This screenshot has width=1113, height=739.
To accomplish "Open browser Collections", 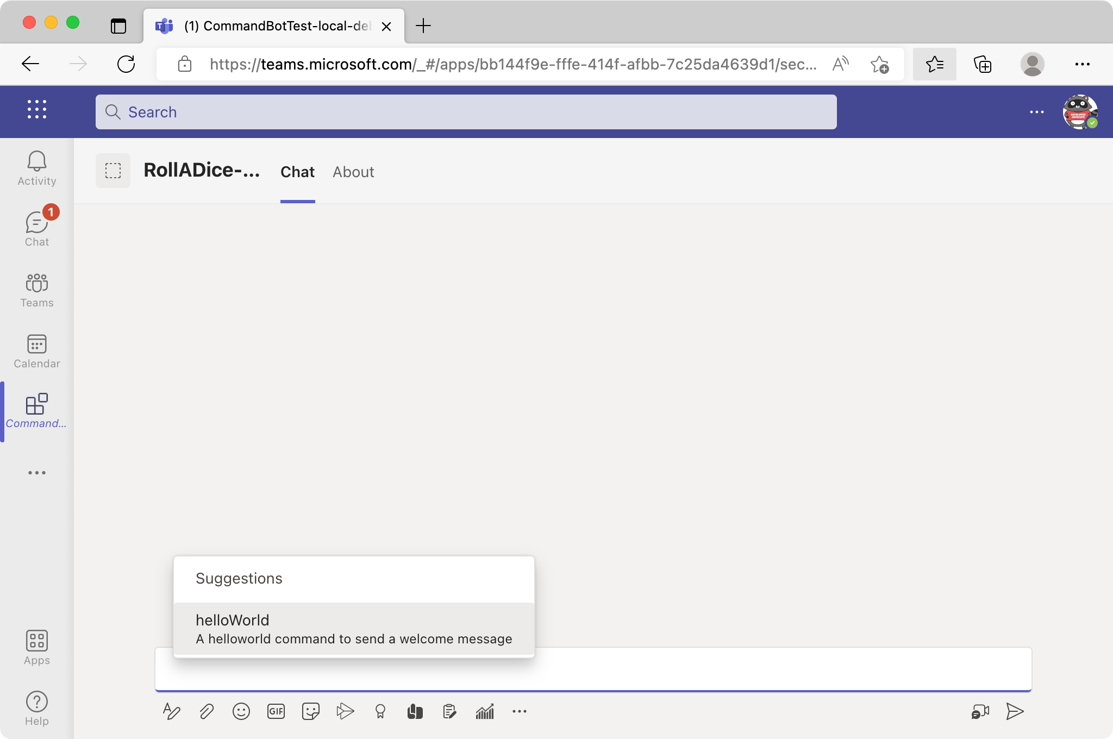I will (983, 64).
